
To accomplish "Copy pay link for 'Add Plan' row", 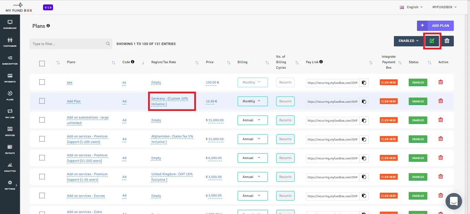I will (364, 102).
